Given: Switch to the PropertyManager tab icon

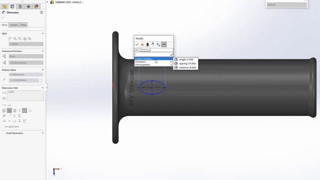Looking at the screenshot, I should [x=12, y=6].
